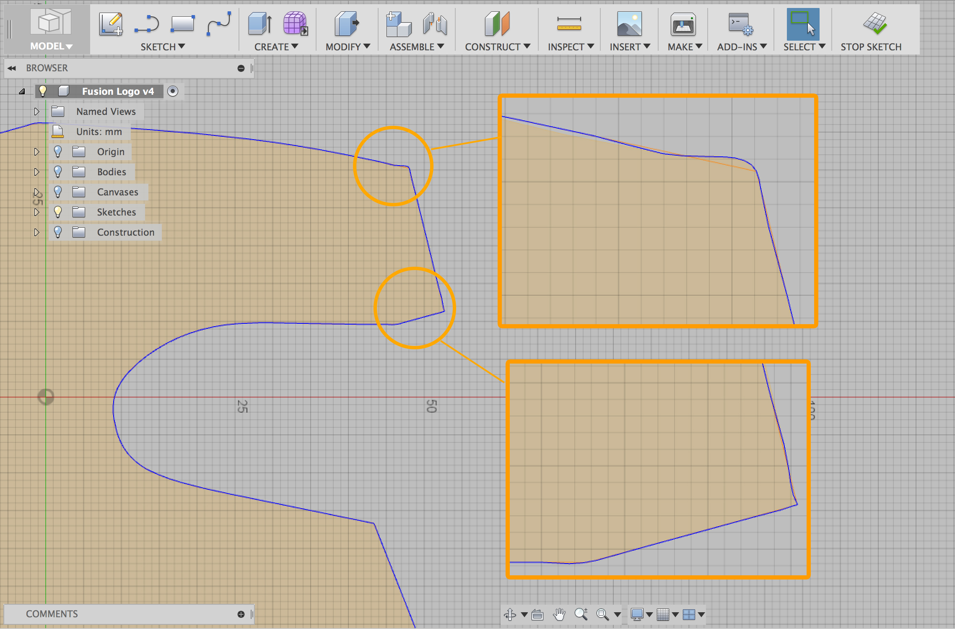Click the sketch origin point
This screenshot has width=955, height=629.
(46, 397)
